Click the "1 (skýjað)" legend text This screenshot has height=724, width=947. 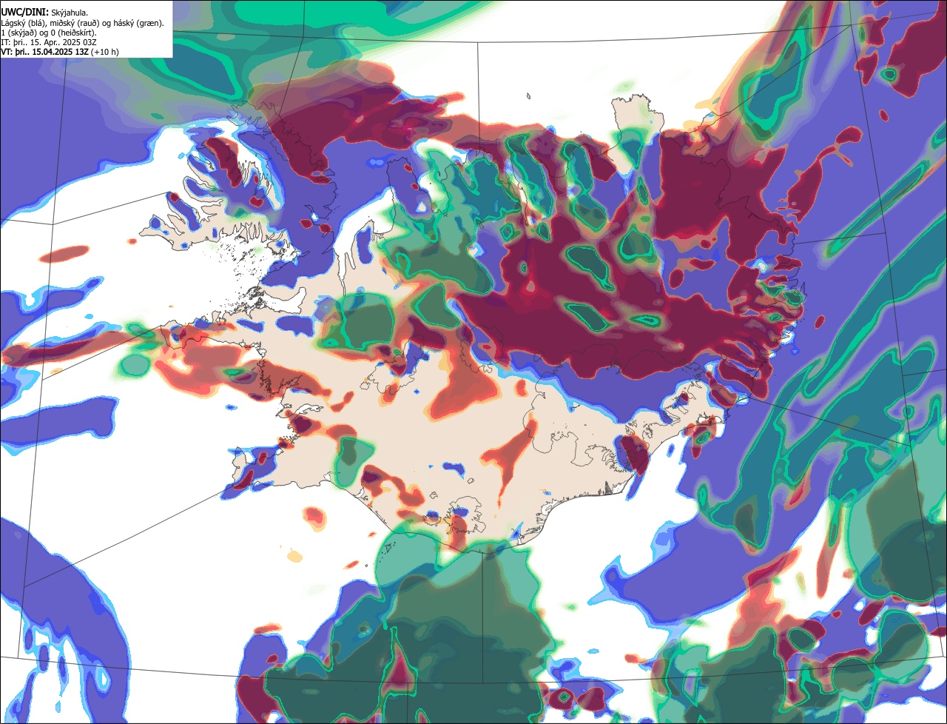[18, 33]
